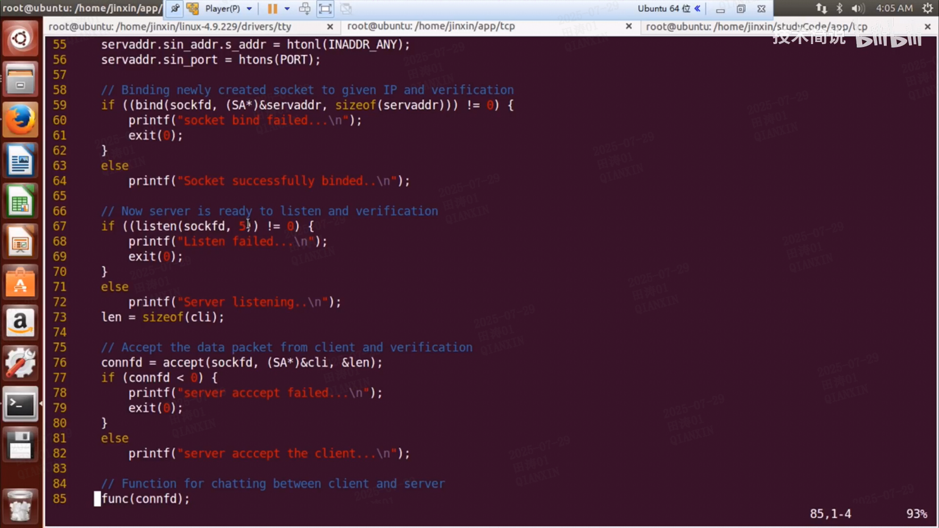The width and height of the screenshot is (939, 528).
Task: Close the drivers/tty terminal tab
Action: coord(330,26)
